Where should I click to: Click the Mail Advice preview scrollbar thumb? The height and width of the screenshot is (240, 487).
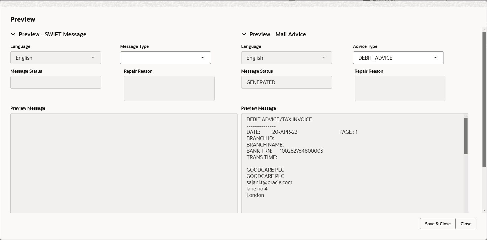click(x=466, y=136)
